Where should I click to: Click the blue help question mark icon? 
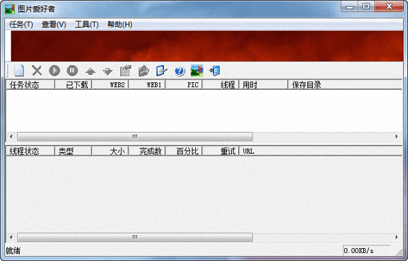point(180,71)
